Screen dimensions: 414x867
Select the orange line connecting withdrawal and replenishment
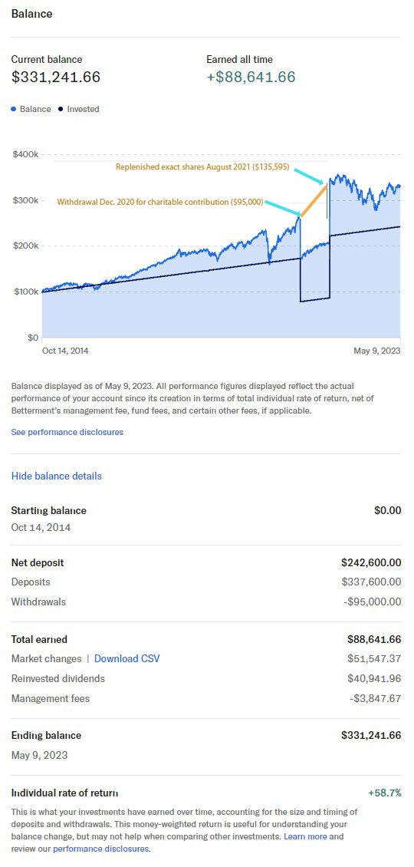click(314, 200)
